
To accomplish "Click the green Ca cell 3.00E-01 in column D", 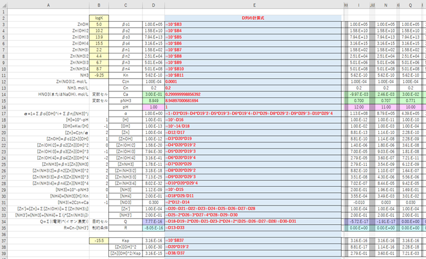I will click(153, 94).
